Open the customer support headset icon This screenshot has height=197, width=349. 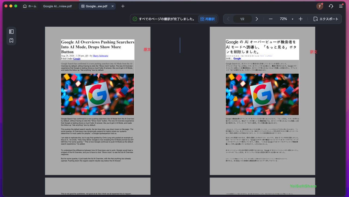click(x=331, y=6)
